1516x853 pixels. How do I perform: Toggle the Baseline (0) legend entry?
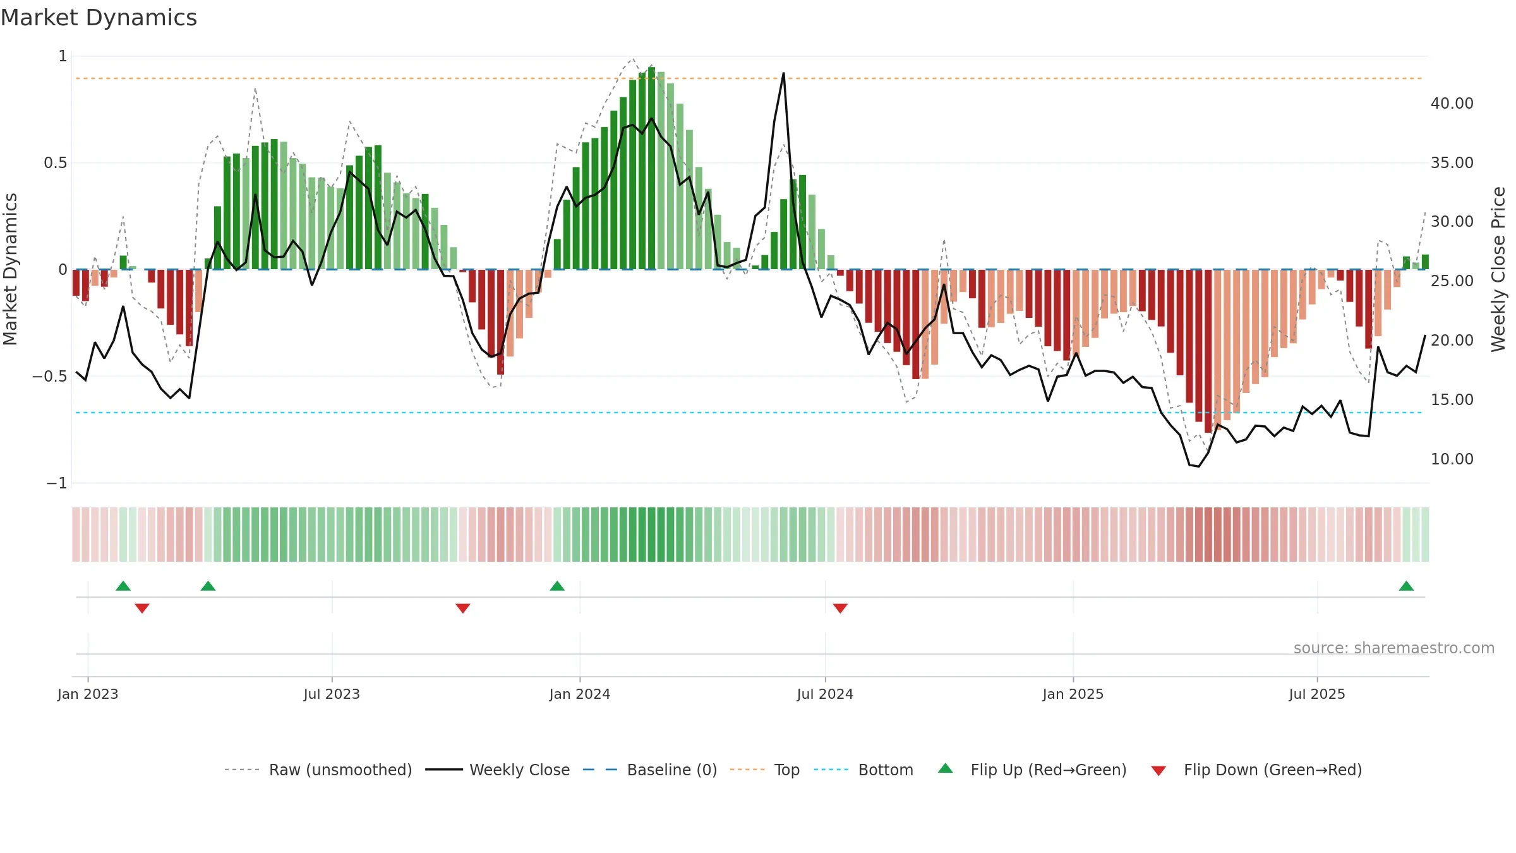tap(650, 770)
